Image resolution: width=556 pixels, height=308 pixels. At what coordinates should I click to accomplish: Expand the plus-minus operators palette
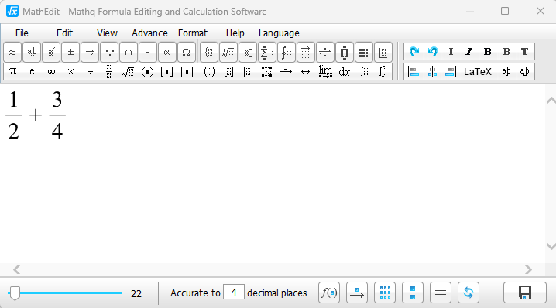click(70, 52)
